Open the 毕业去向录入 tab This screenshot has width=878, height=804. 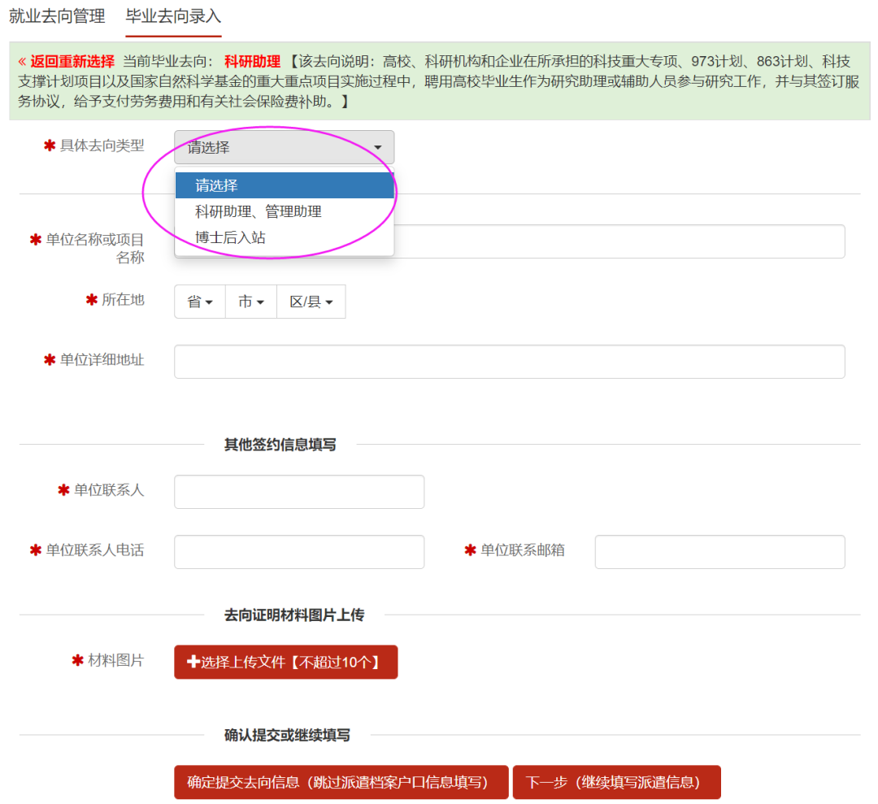click(174, 16)
